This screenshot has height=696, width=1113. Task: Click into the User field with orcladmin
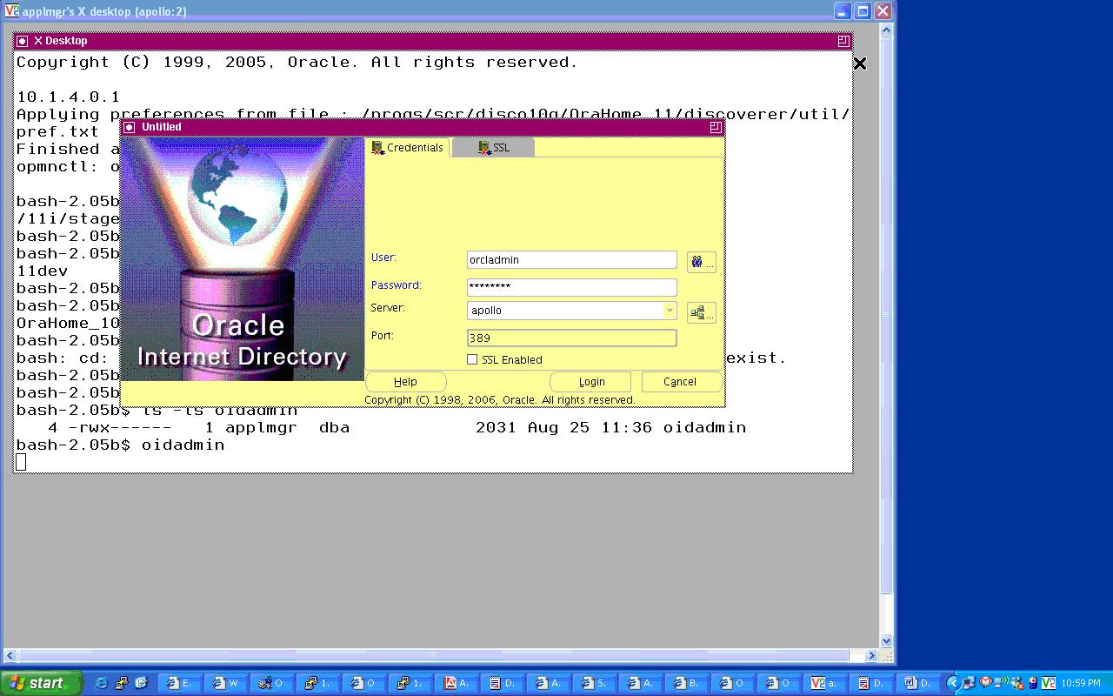tap(571, 259)
